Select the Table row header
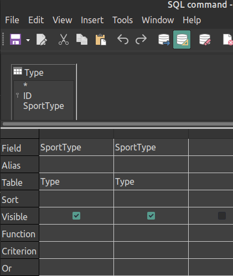The image size is (233, 276). (x=19, y=182)
